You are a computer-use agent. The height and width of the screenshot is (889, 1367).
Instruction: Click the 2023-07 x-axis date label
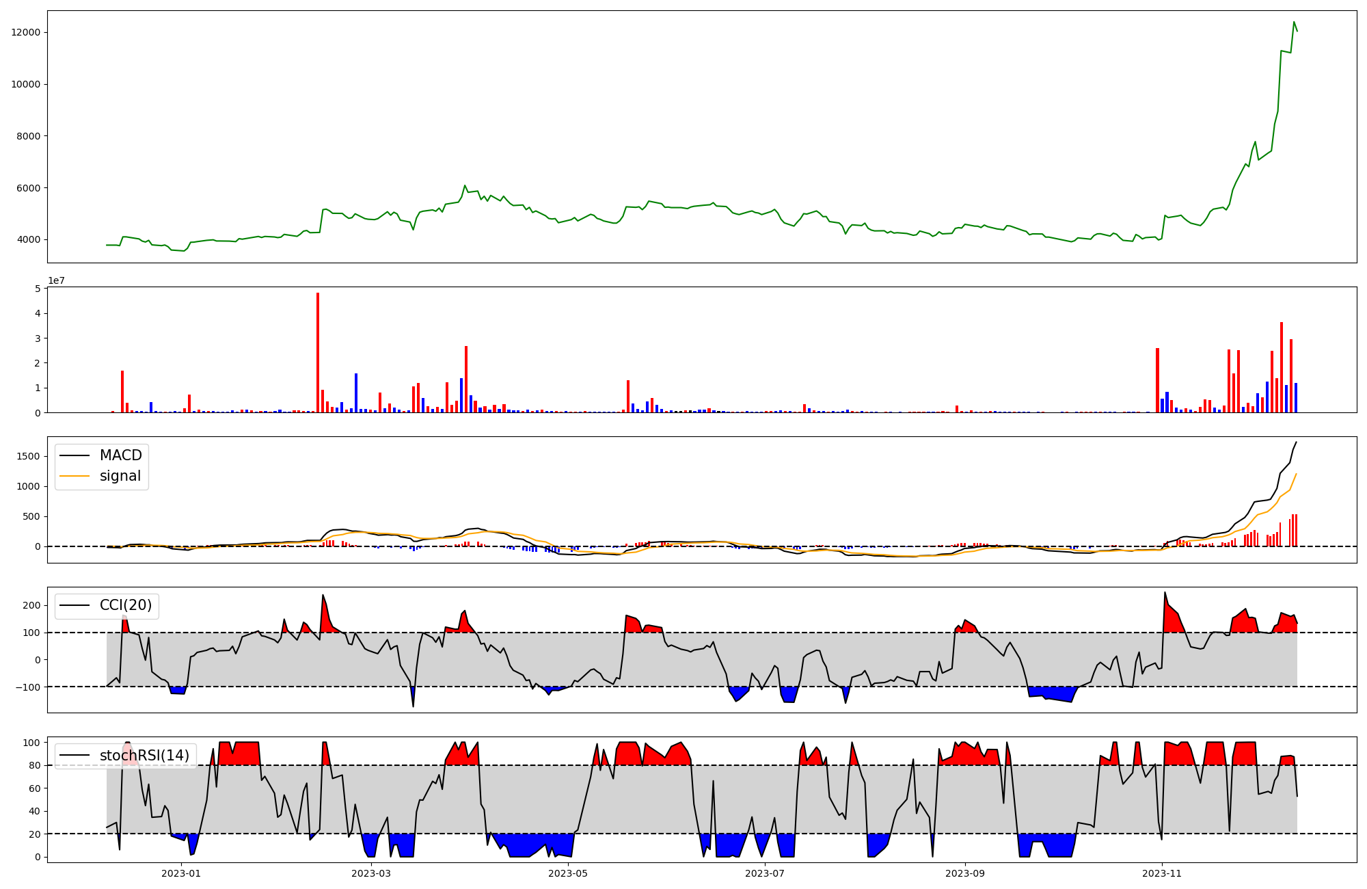pyautogui.click(x=764, y=873)
